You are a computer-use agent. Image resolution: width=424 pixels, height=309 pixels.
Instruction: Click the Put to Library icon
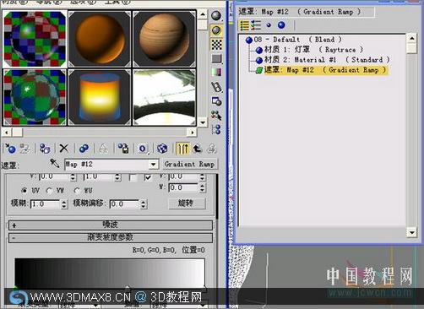point(123,149)
